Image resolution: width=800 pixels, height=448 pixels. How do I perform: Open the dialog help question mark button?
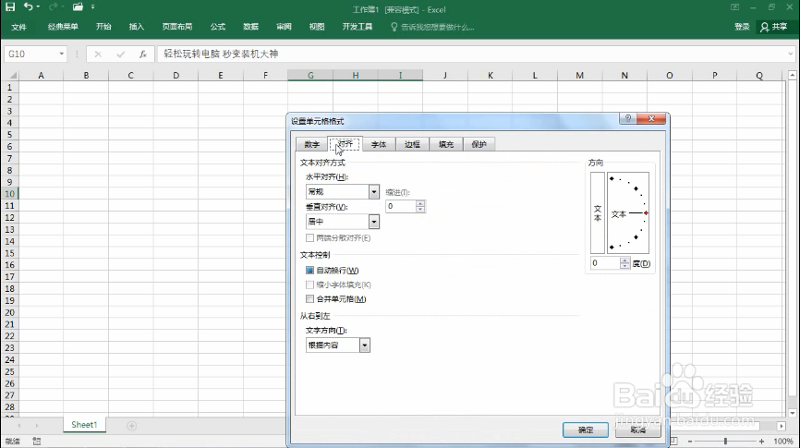point(627,118)
